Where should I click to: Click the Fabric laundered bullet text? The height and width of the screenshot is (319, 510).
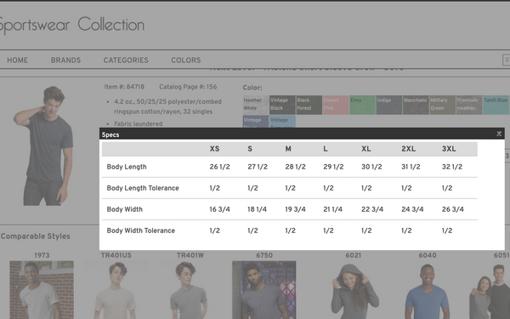click(x=139, y=124)
